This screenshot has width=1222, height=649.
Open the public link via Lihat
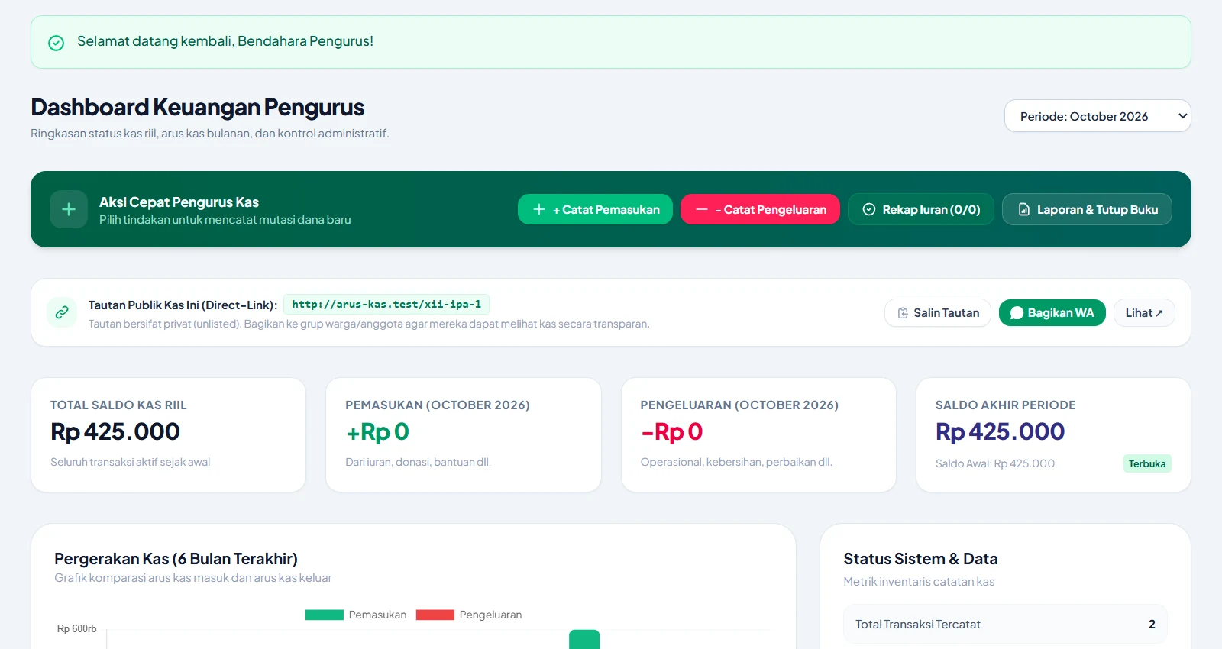(1144, 313)
